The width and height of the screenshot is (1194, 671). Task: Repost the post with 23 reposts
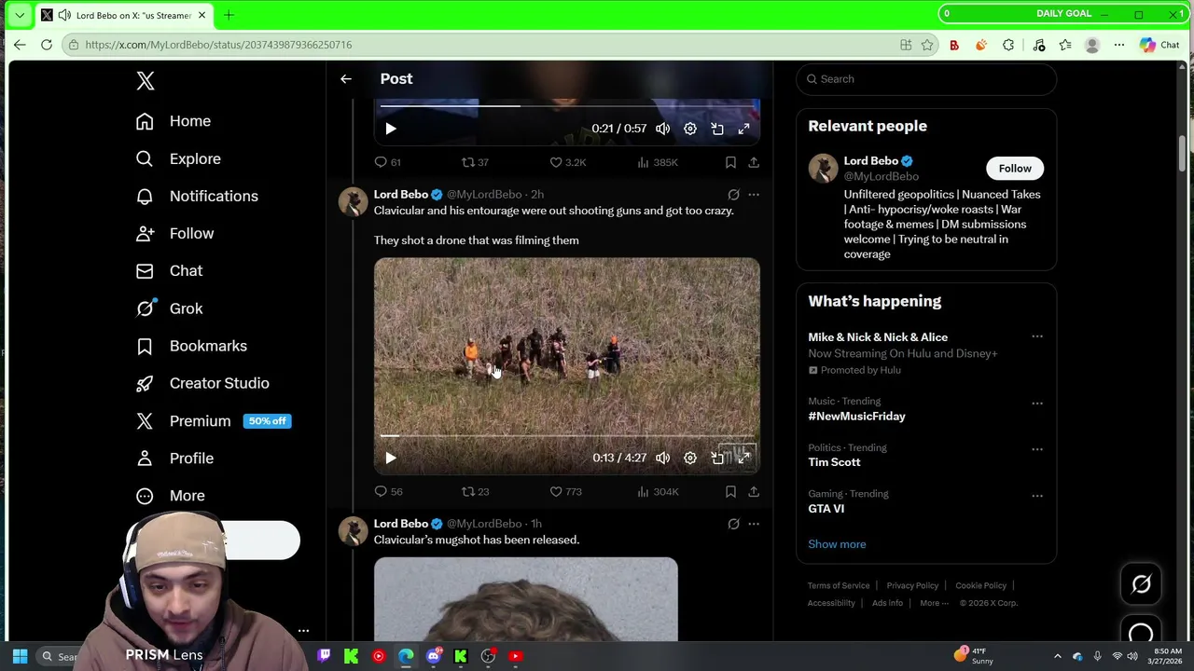[475, 491]
